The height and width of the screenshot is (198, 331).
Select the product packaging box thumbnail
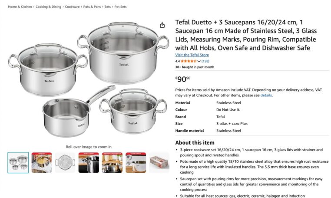pyautogui.click(x=159, y=162)
